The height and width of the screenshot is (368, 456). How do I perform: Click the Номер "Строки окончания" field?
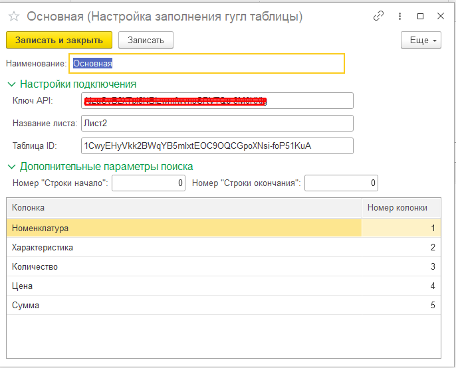click(341, 183)
